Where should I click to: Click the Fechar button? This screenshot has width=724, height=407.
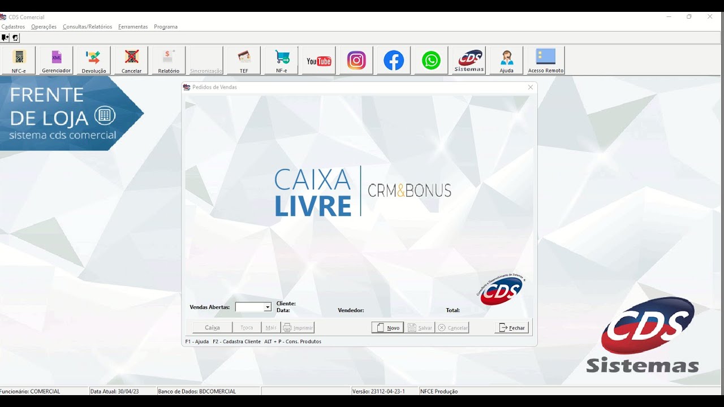(x=512, y=328)
